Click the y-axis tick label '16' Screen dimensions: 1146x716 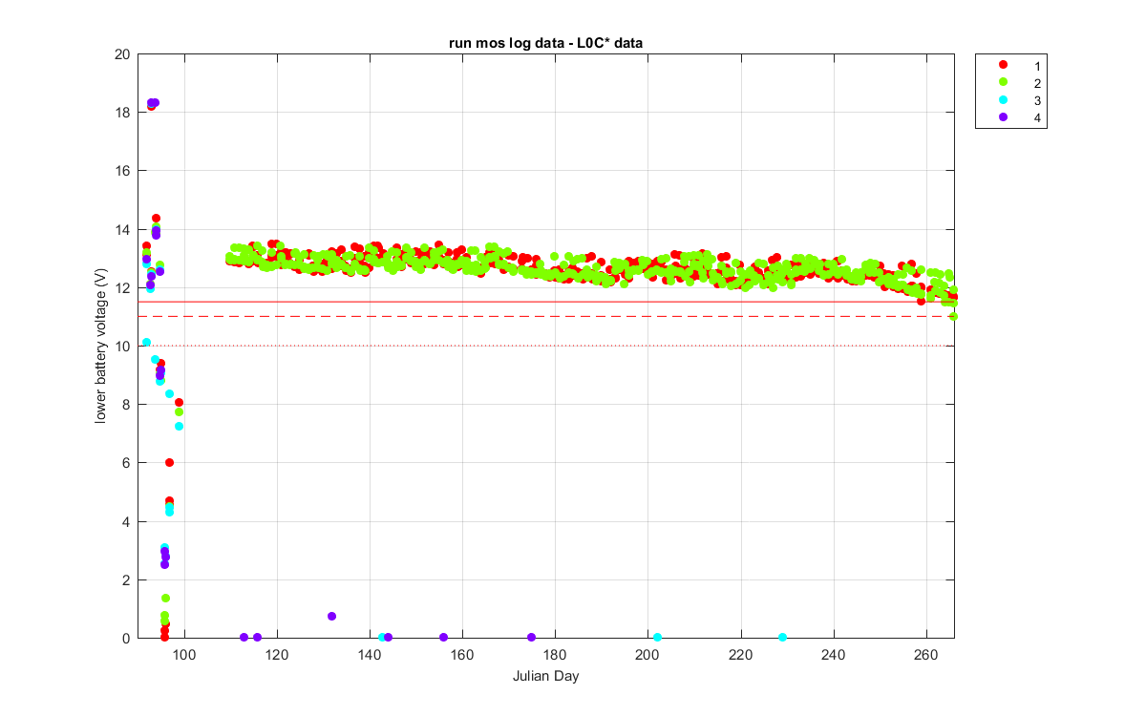tap(122, 171)
